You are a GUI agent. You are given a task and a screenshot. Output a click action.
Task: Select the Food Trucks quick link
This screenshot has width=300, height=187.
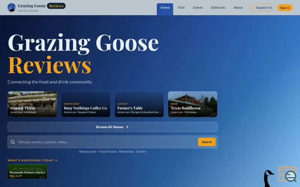coord(108,151)
